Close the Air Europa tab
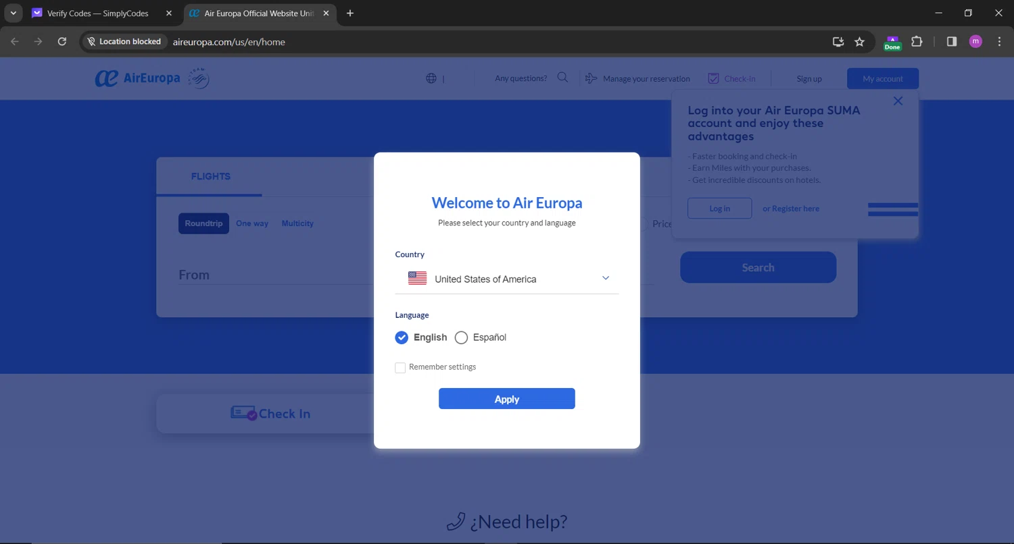 tap(326, 13)
